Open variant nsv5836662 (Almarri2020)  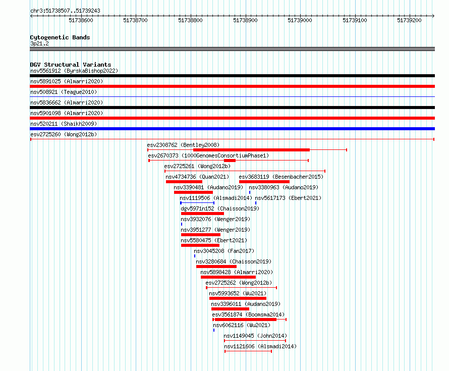[x=67, y=102]
